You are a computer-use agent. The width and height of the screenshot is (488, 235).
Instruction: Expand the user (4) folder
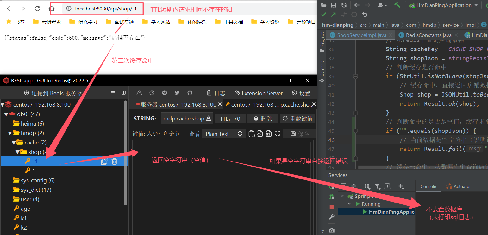coord(26,199)
